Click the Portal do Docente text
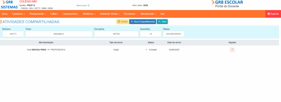Viewport: 281px width, 102px height. [x=227, y=6]
